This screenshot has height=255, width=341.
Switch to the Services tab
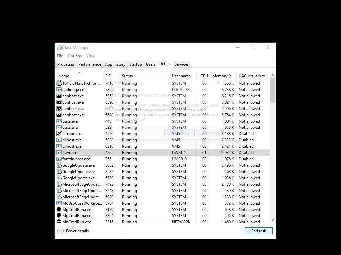click(182, 64)
